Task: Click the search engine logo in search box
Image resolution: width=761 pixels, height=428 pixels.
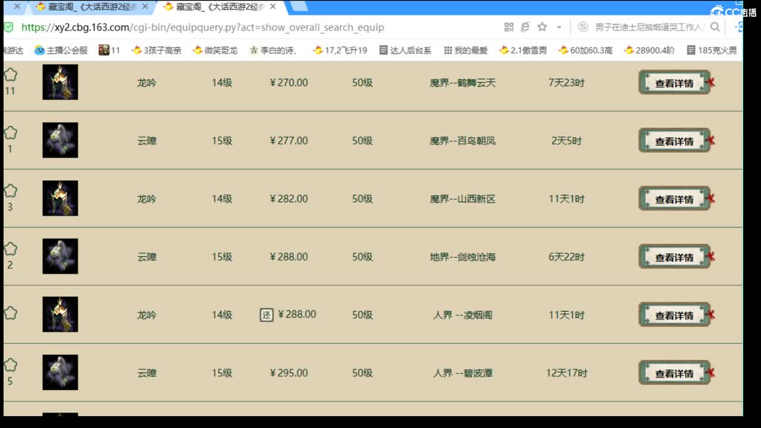Action: (583, 27)
